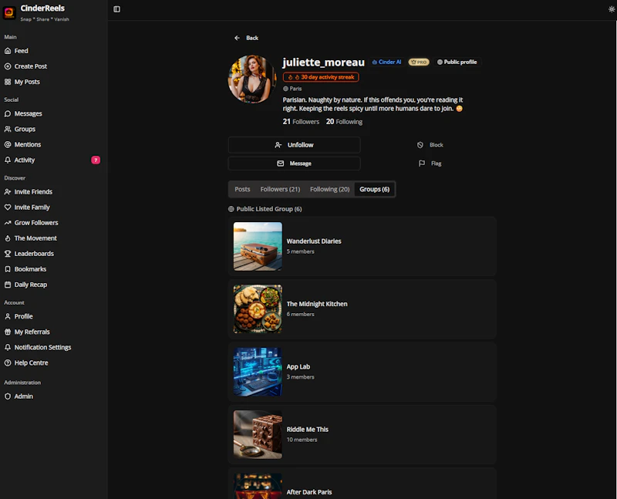Collapse the sidebar with panel toggle icon
This screenshot has width=617, height=499.
(x=117, y=9)
